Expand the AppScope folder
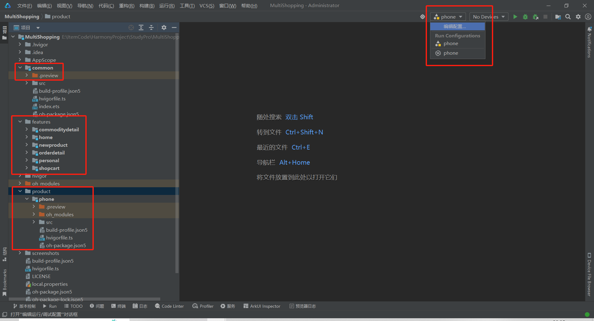This screenshot has height=321, width=594. 20,60
